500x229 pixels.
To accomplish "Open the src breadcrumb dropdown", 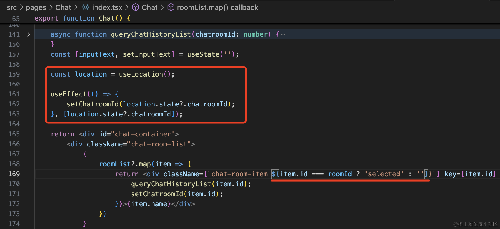I will pos(12,7).
